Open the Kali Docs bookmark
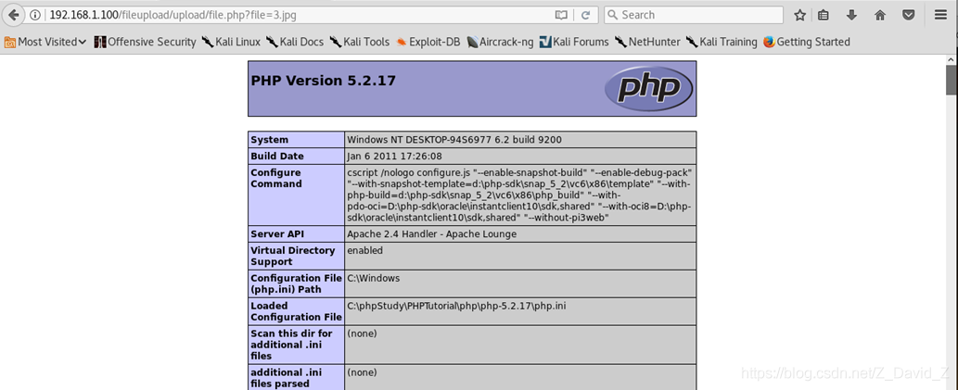Image resolution: width=958 pixels, height=390 pixels. point(295,42)
